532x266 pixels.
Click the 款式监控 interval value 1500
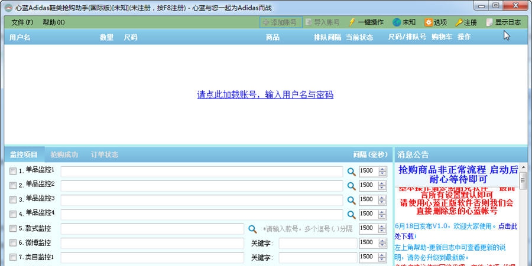(x=366, y=228)
